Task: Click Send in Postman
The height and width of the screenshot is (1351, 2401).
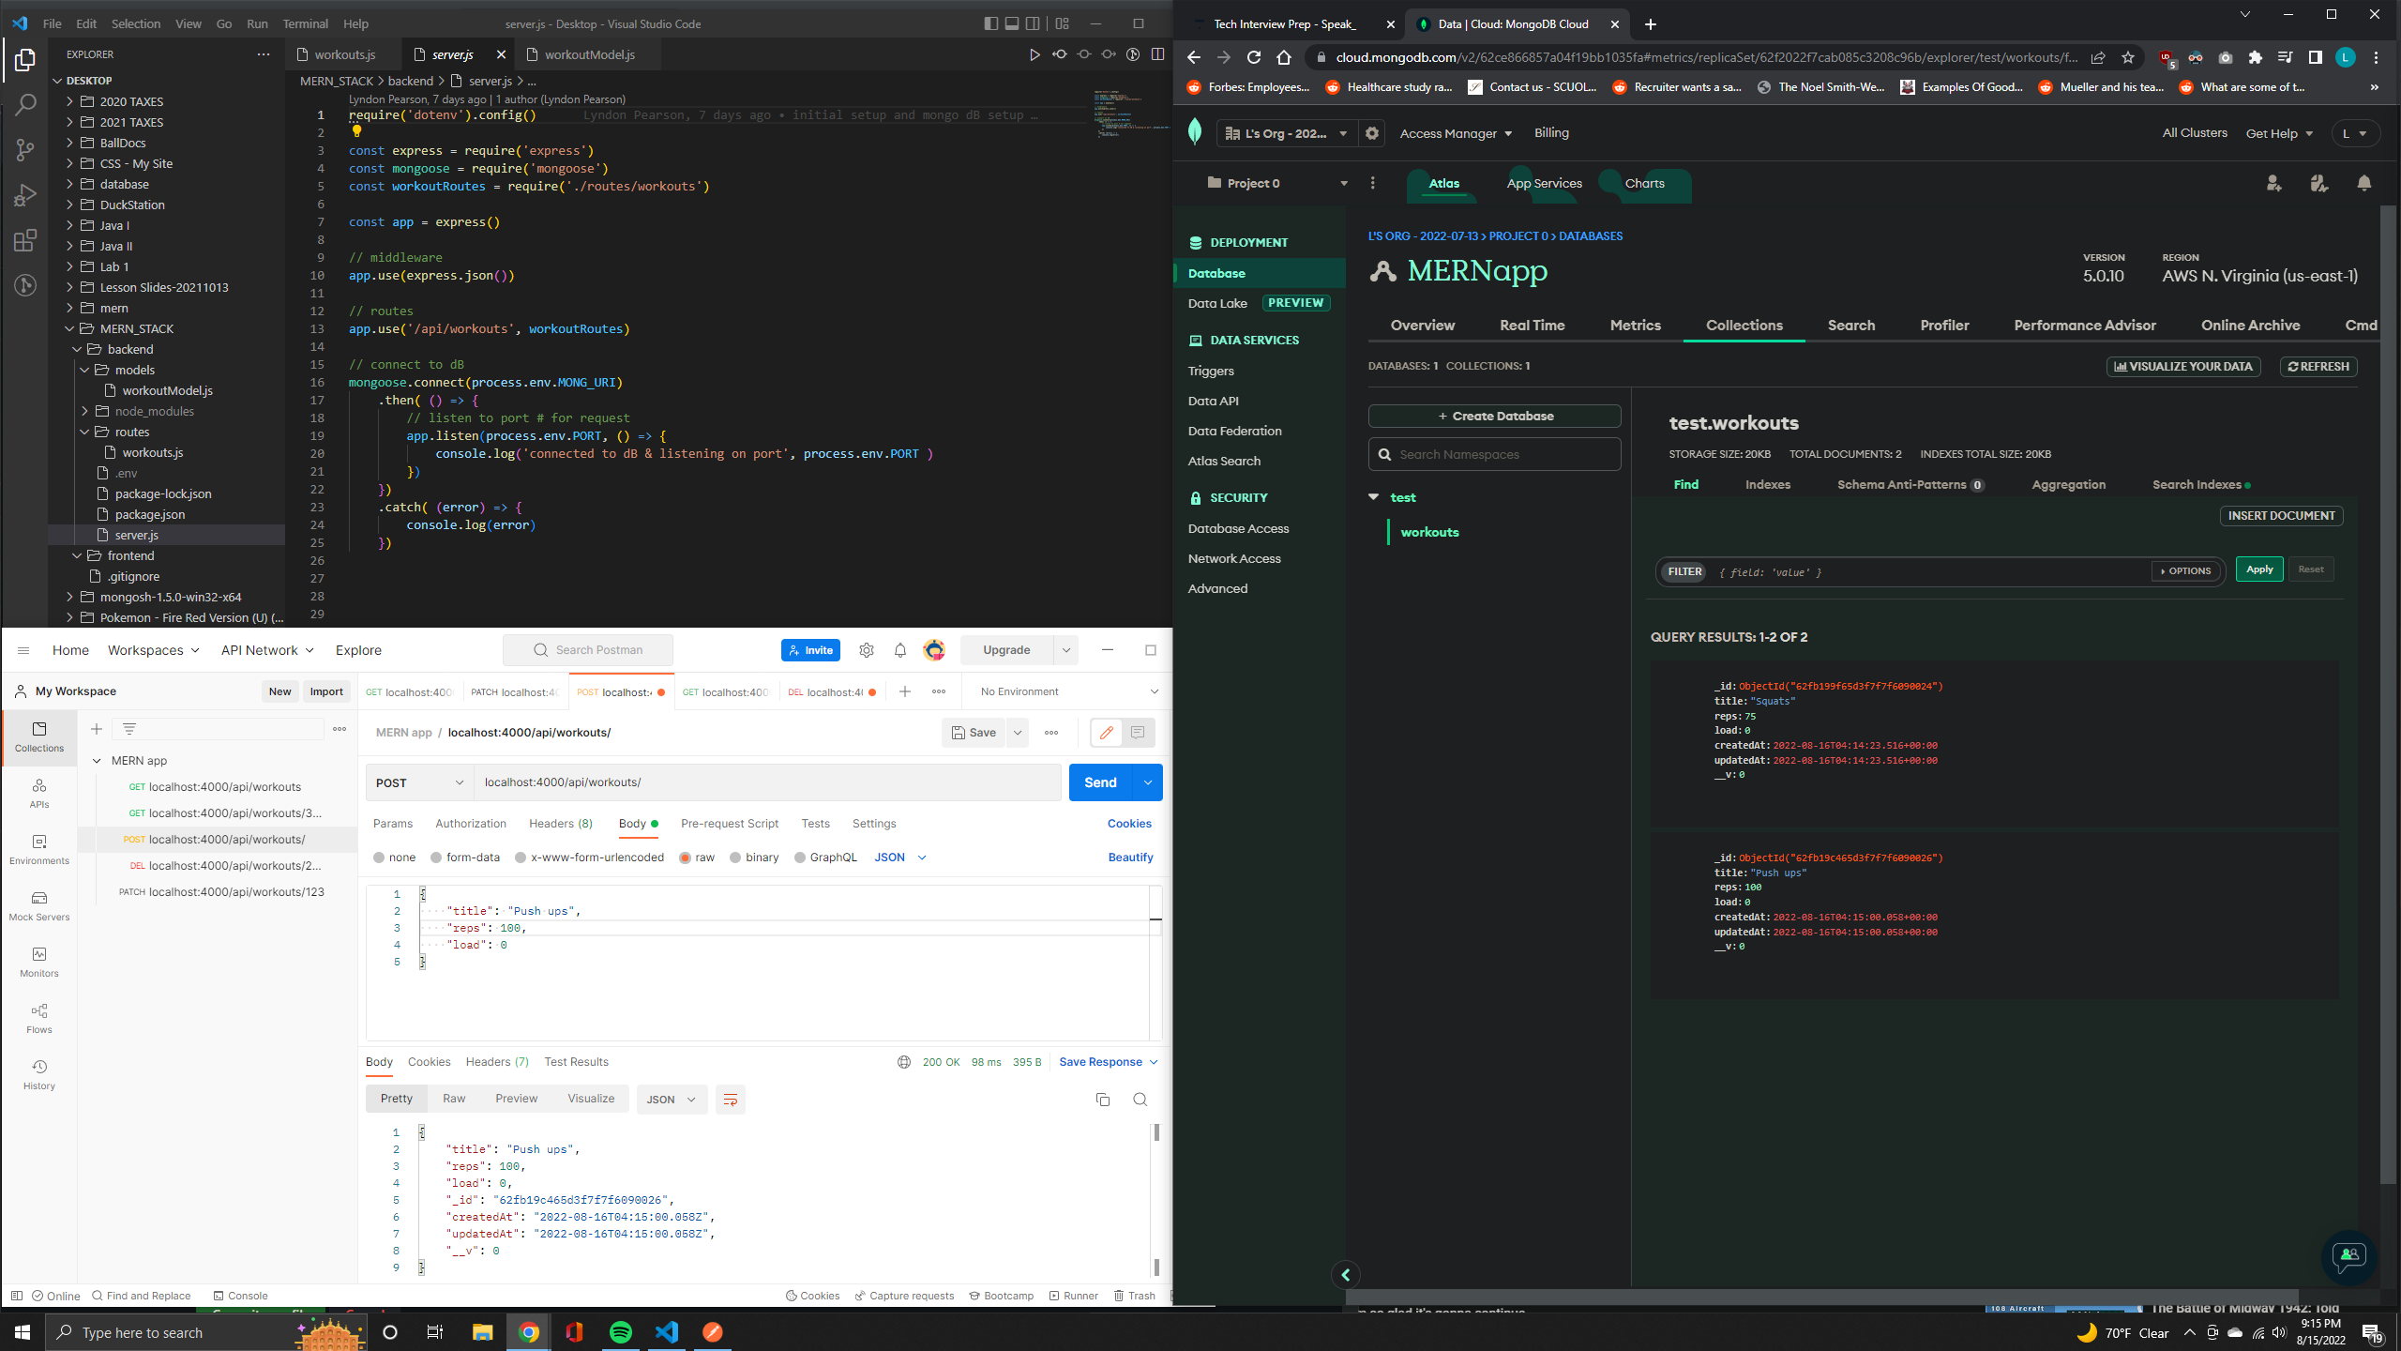Action: pyautogui.click(x=1099, y=782)
